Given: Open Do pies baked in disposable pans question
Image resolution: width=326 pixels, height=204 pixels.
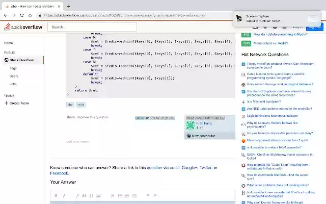Looking at the screenshot, I should click(x=280, y=133).
